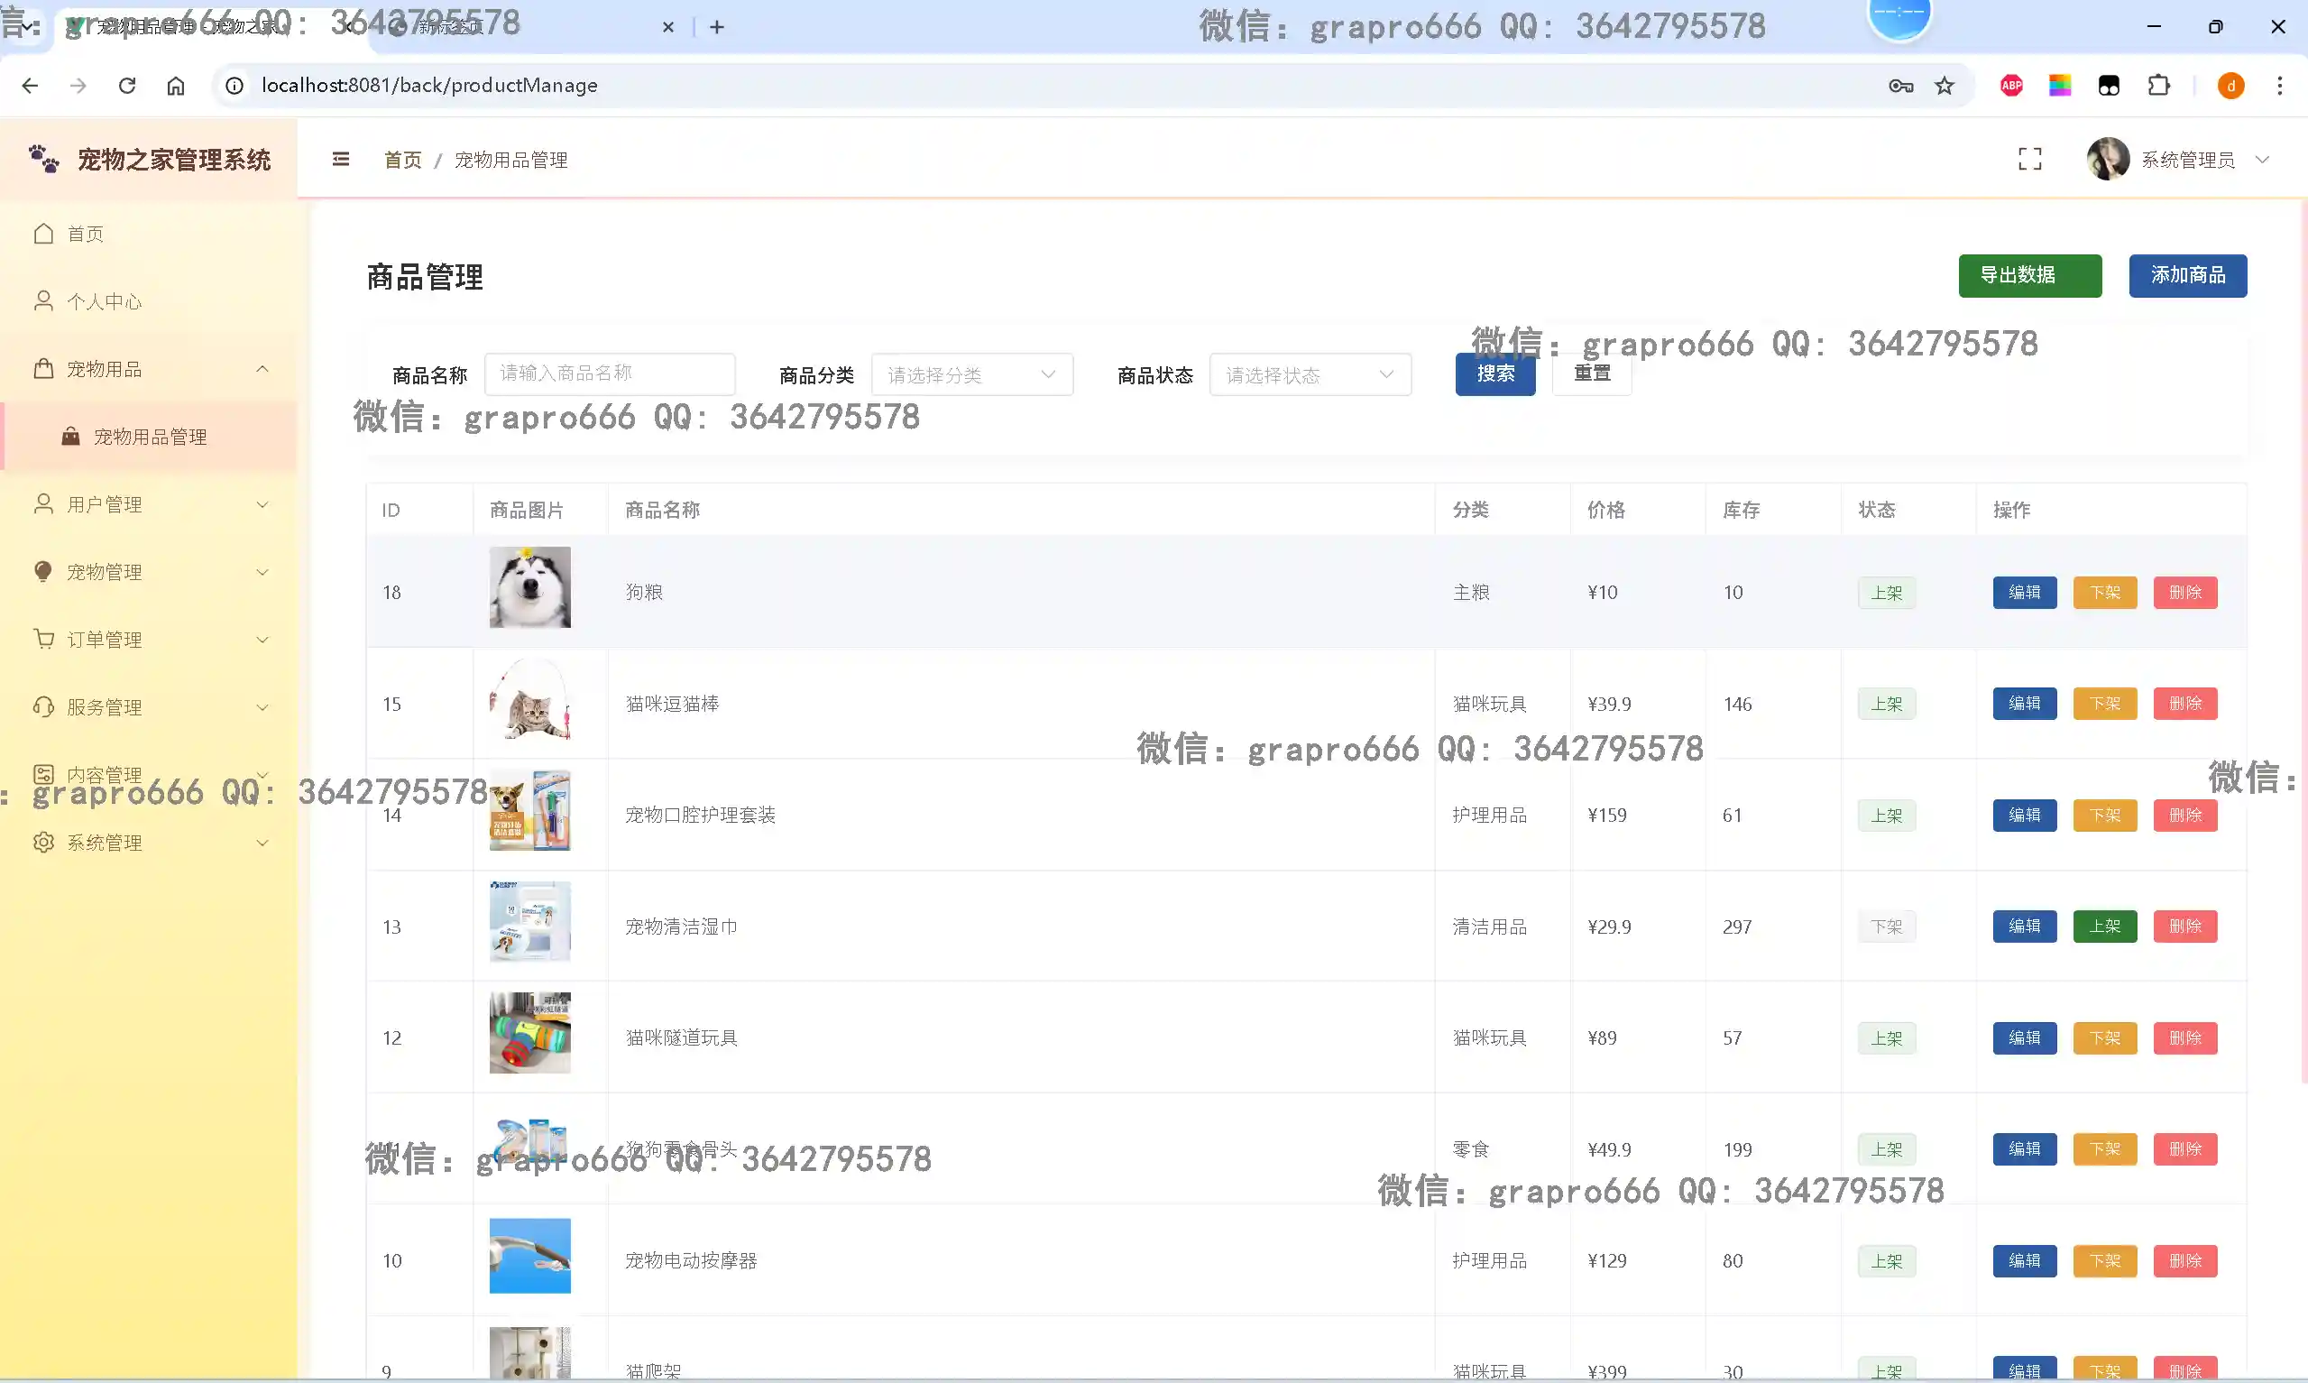Click the 商品名称 input field
The image size is (2308, 1383).
610,373
